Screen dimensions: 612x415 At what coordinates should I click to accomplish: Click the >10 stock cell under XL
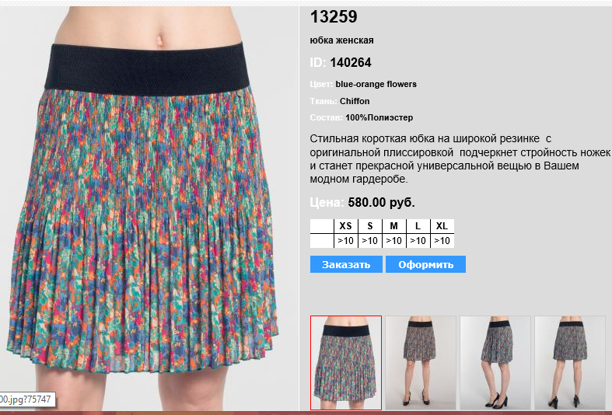(442, 241)
